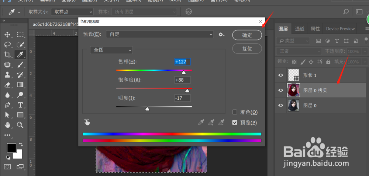The height and width of the screenshot is (176, 369).
Task: Swap foreground and background colors
Action: coord(21,144)
